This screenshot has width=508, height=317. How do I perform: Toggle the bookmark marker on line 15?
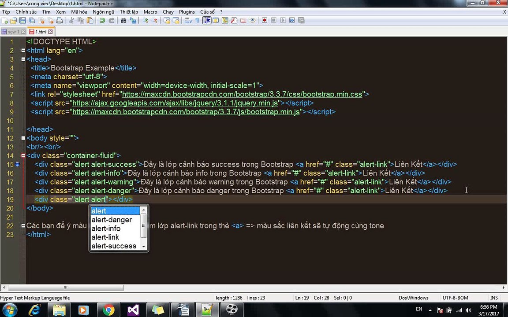[x=18, y=164]
